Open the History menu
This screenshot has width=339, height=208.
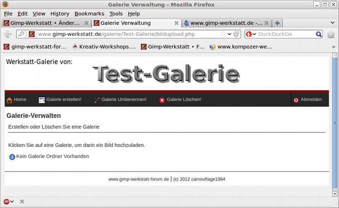(x=60, y=13)
